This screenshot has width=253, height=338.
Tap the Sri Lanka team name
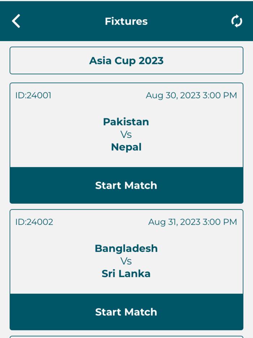[x=126, y=274]
